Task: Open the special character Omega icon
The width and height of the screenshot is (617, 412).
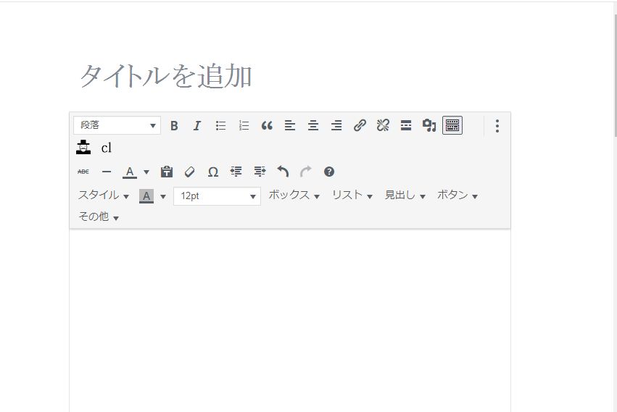Action: [213, 172]
